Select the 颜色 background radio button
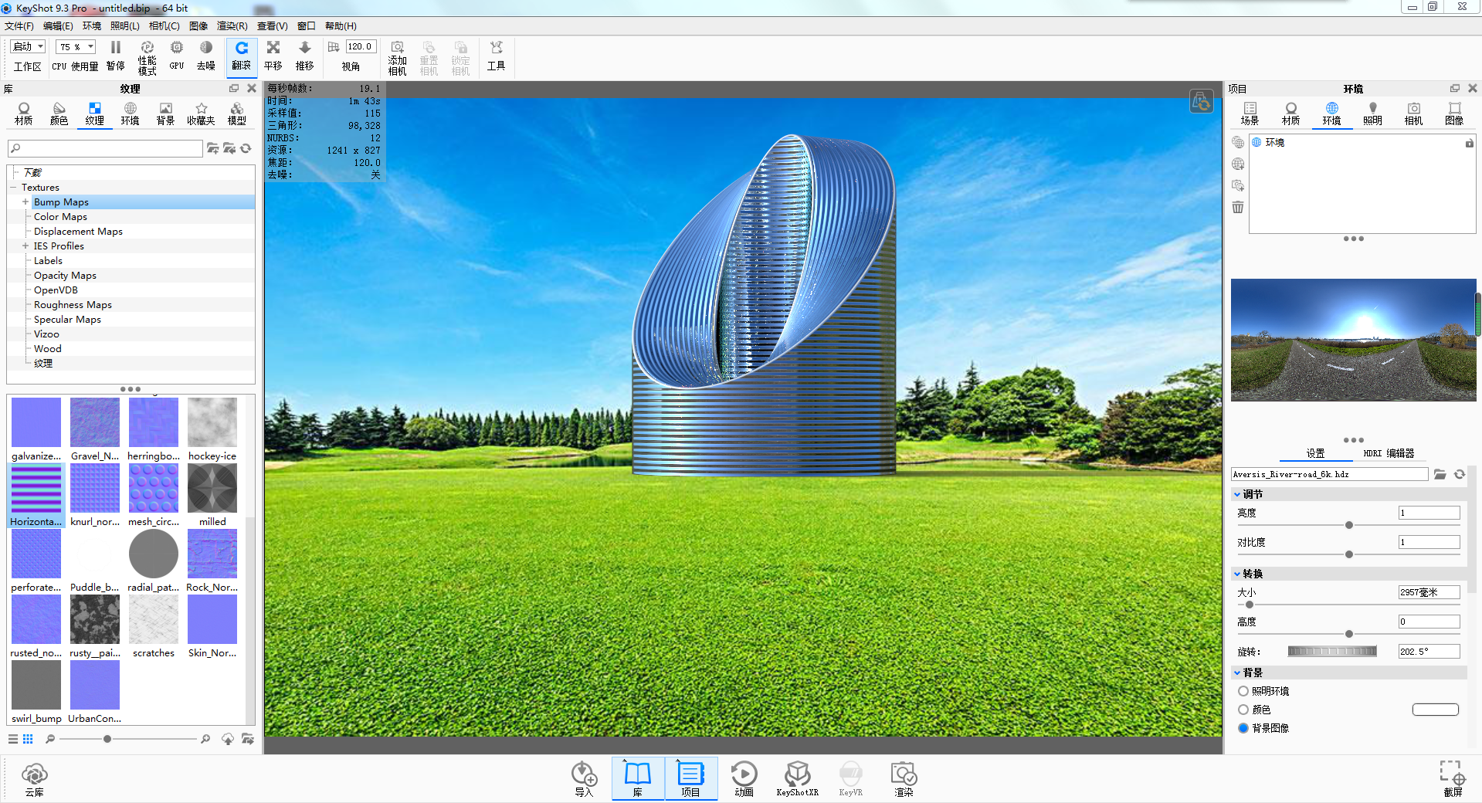1482x803 pixels. [1243, 710]
